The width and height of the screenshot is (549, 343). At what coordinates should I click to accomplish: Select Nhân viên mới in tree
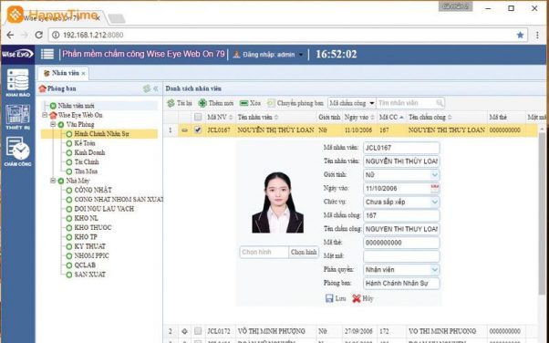[x=76, y=106]
